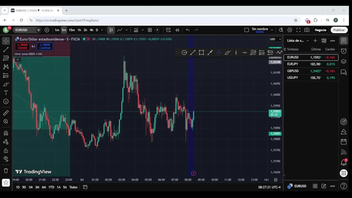Expand the Lista de s... watchlist dropdown

point(298,41)
